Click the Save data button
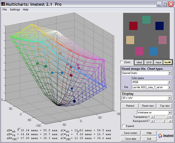Viewport: 175px width, 143px height. pyautogui.click(x=131, y=139)
